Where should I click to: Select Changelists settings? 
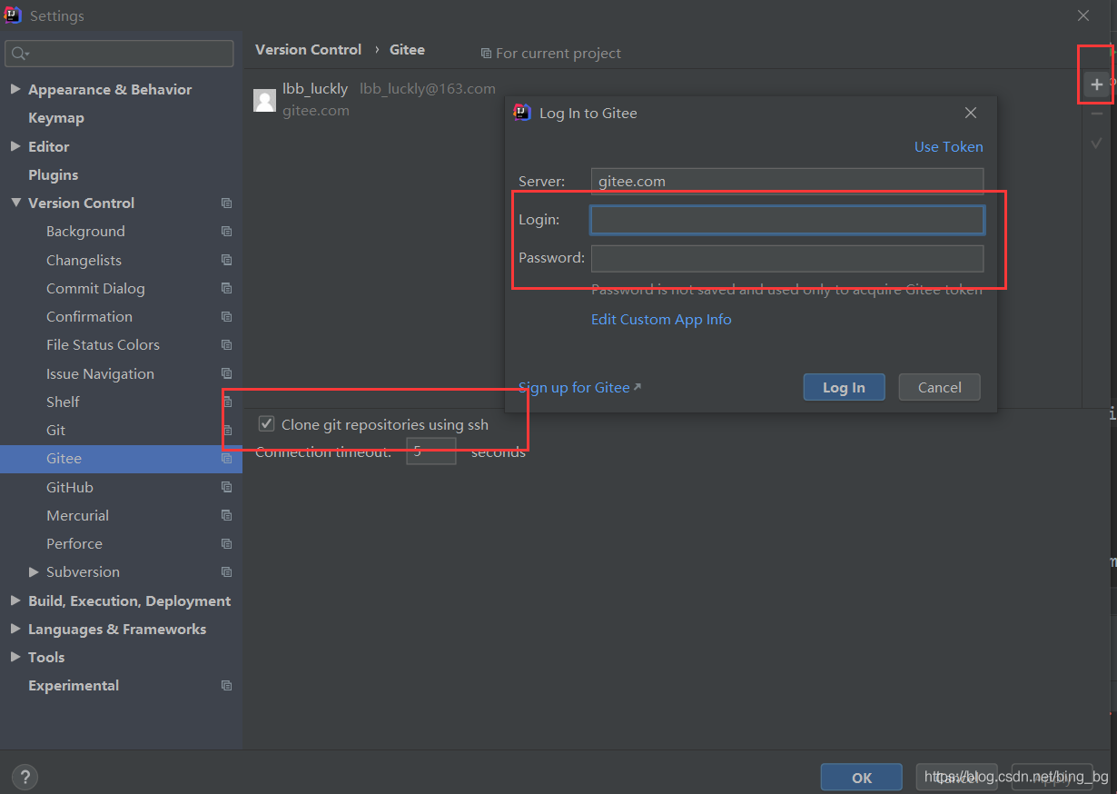(x=84, y=260)
